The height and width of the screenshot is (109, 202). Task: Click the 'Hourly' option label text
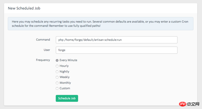[x=64, y=66]
